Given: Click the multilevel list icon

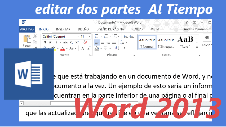Looking at the screenshot, I should click(115, 36).
